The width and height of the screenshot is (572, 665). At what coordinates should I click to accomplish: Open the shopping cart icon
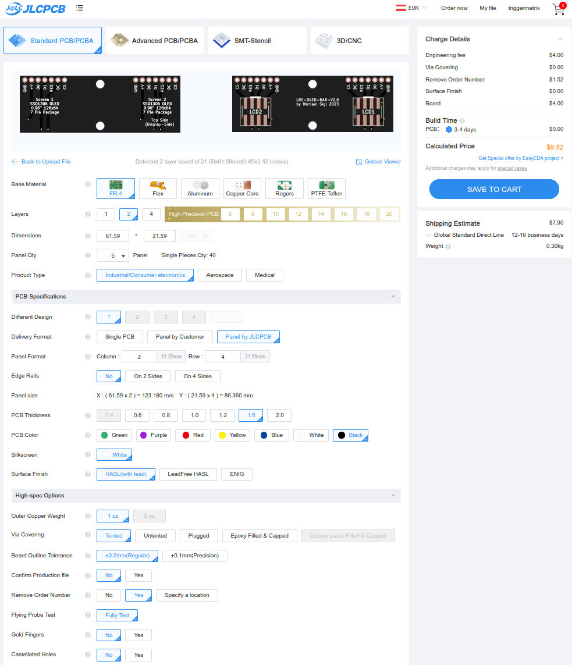558,9
